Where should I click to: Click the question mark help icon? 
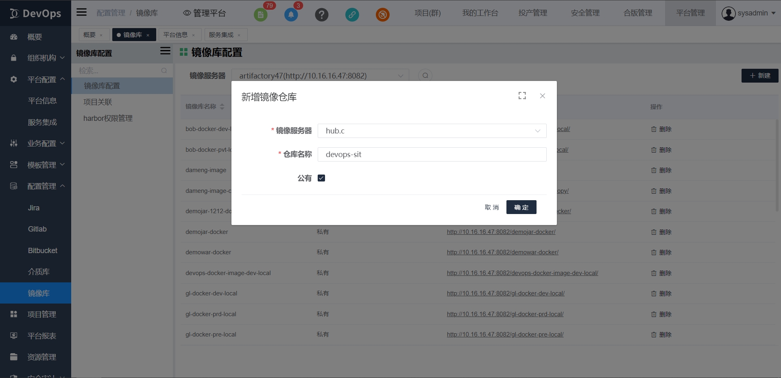click(321, 15)
